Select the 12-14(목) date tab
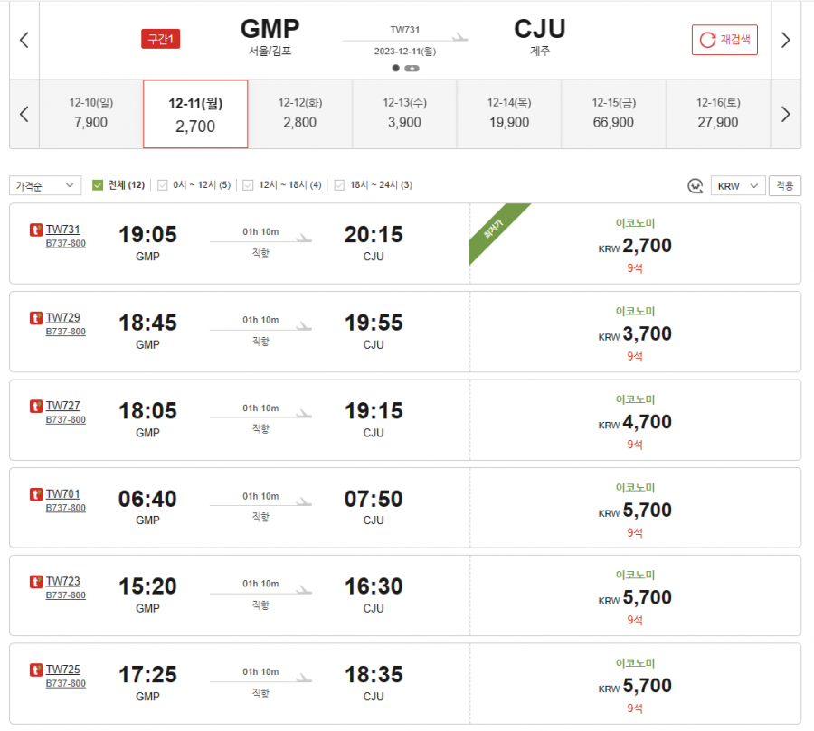814x731 pixels. point(508,114)
